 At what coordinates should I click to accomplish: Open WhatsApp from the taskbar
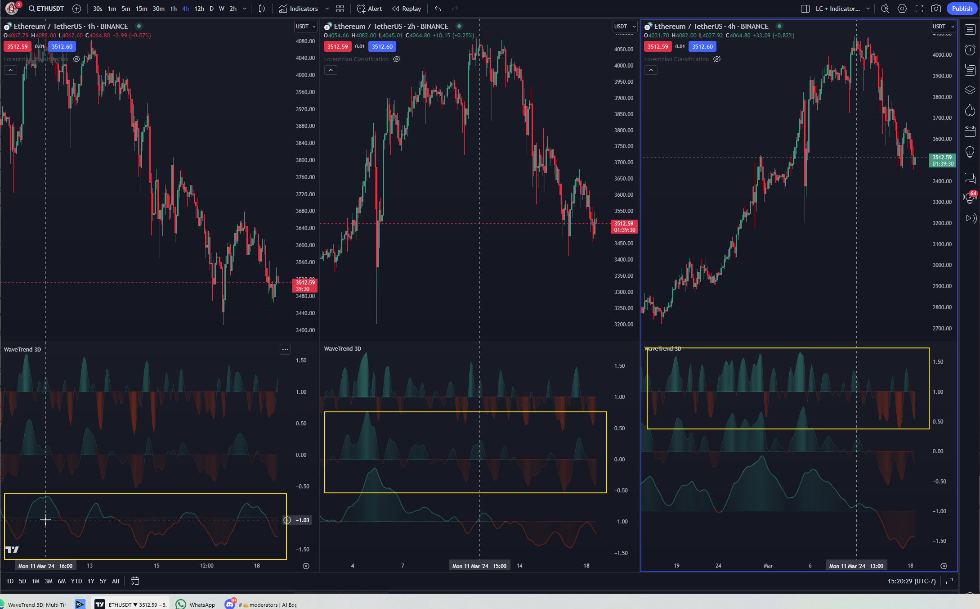[196, 604]
